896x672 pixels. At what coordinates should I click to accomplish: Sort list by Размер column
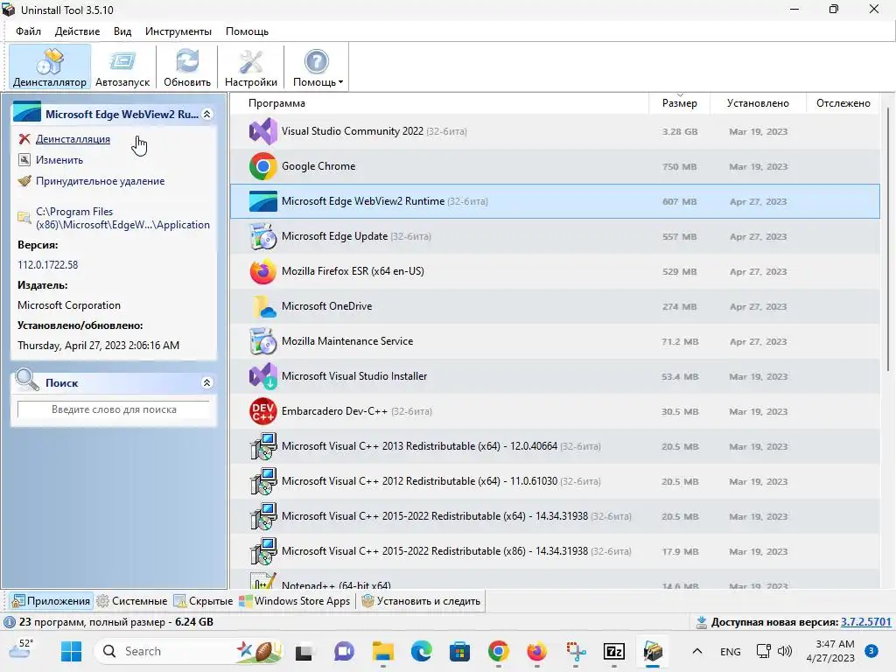tap(679, 103)
